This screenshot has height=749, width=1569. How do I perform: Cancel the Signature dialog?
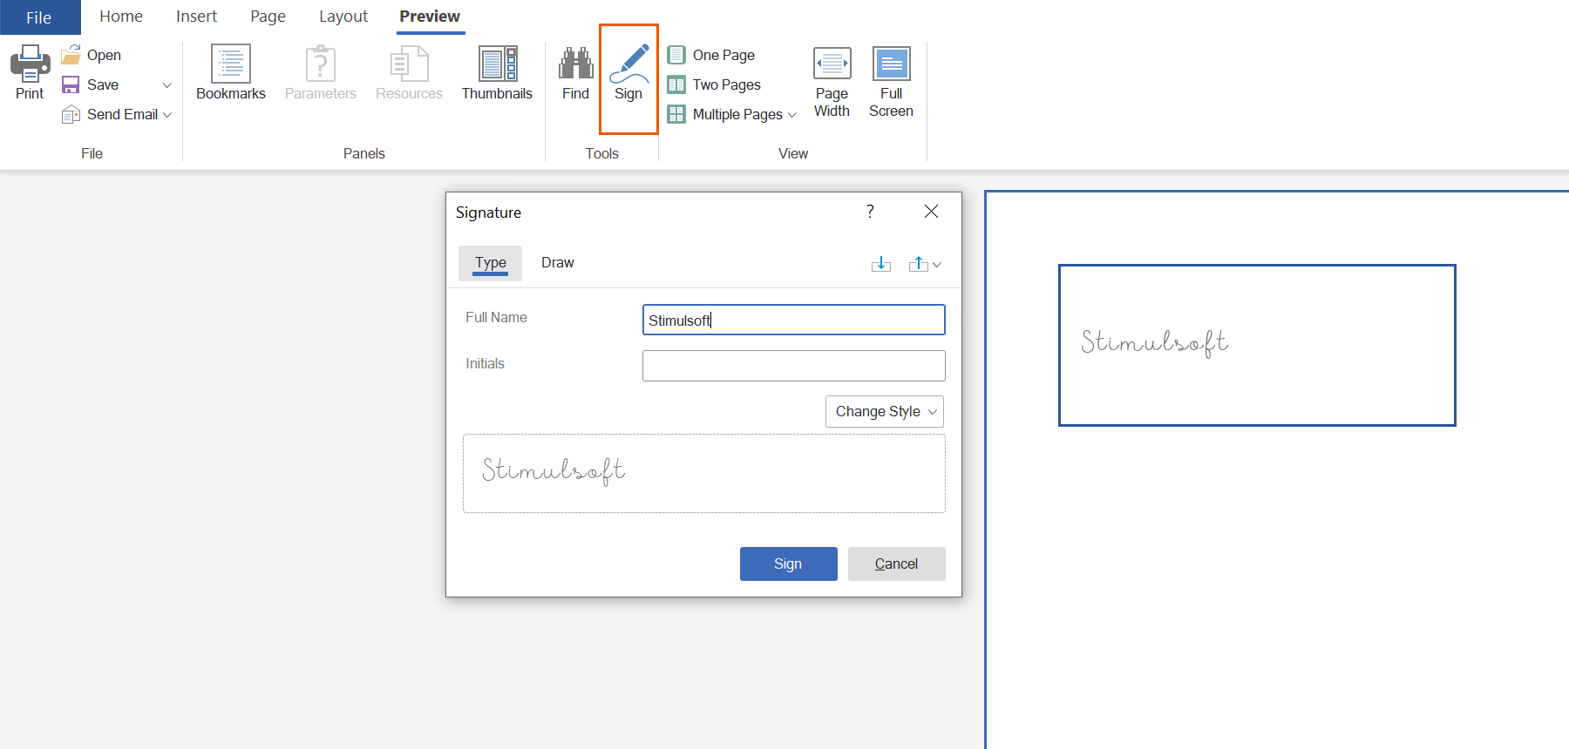click(x=897, y=563)
